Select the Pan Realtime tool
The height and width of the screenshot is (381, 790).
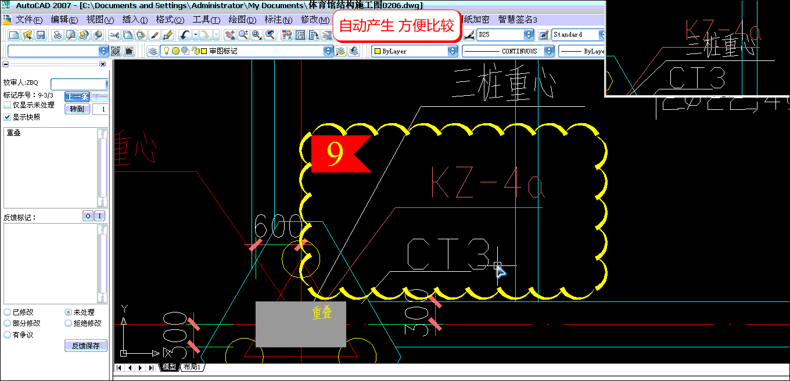(x=230, y=35)
